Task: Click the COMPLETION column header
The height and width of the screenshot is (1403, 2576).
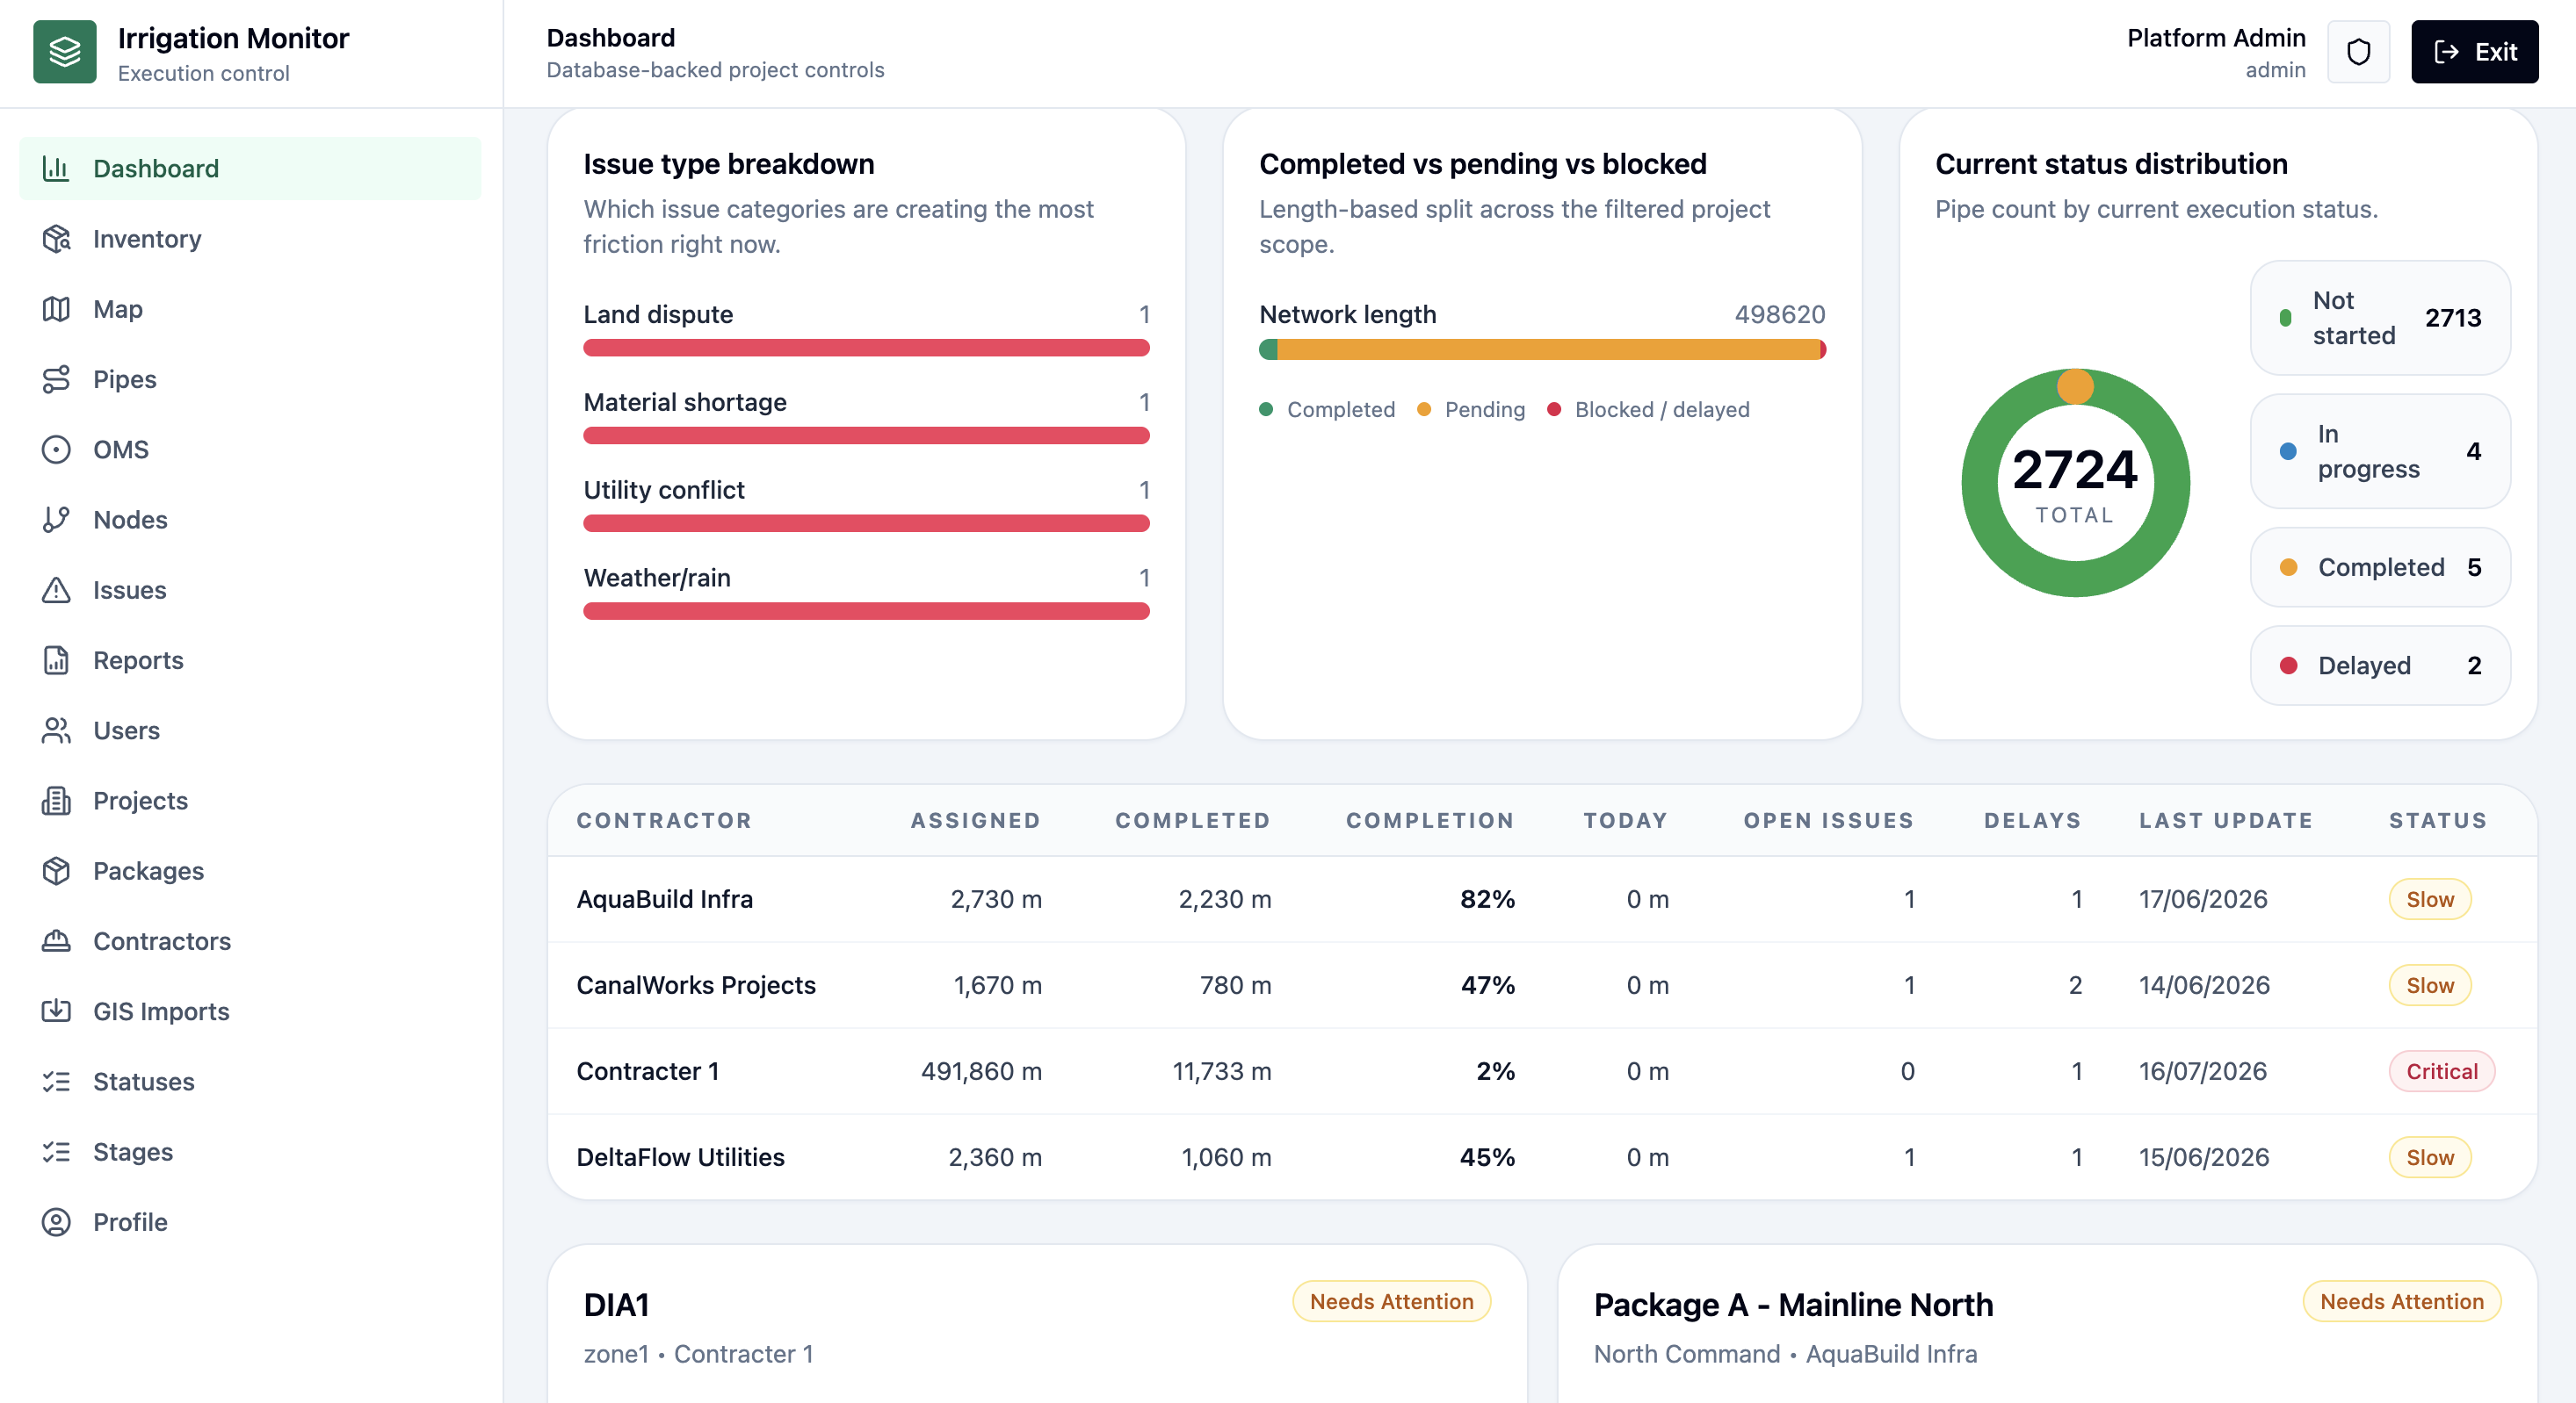Action: [1430, 819]
